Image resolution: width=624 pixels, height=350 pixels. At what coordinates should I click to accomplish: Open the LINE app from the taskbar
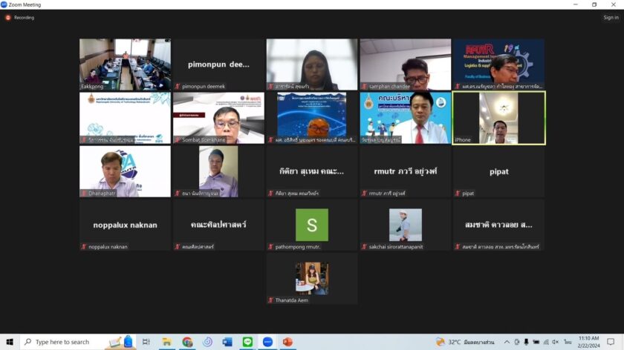coord(247,342)
